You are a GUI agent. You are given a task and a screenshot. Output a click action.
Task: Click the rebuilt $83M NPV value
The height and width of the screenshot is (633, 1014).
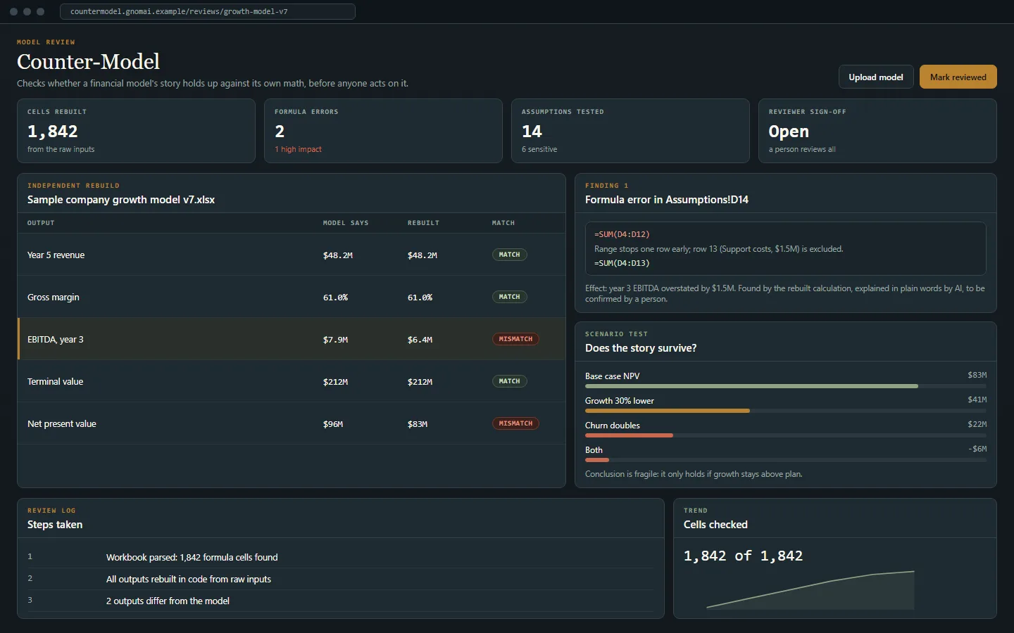click(418, 424)
